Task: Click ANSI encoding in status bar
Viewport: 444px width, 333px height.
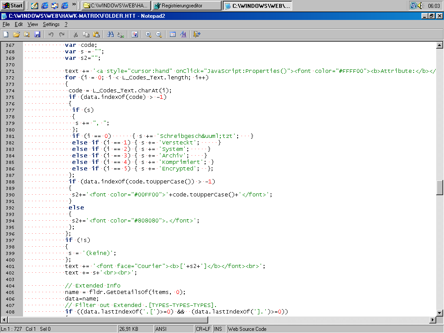Action: pyautogui.click(x=161, y=329)
